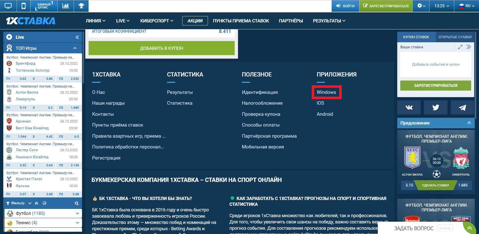Open the Кристал Пэлэс match
Screen dimensions: 479x234
pyautogui.click(x=29, y=179)
